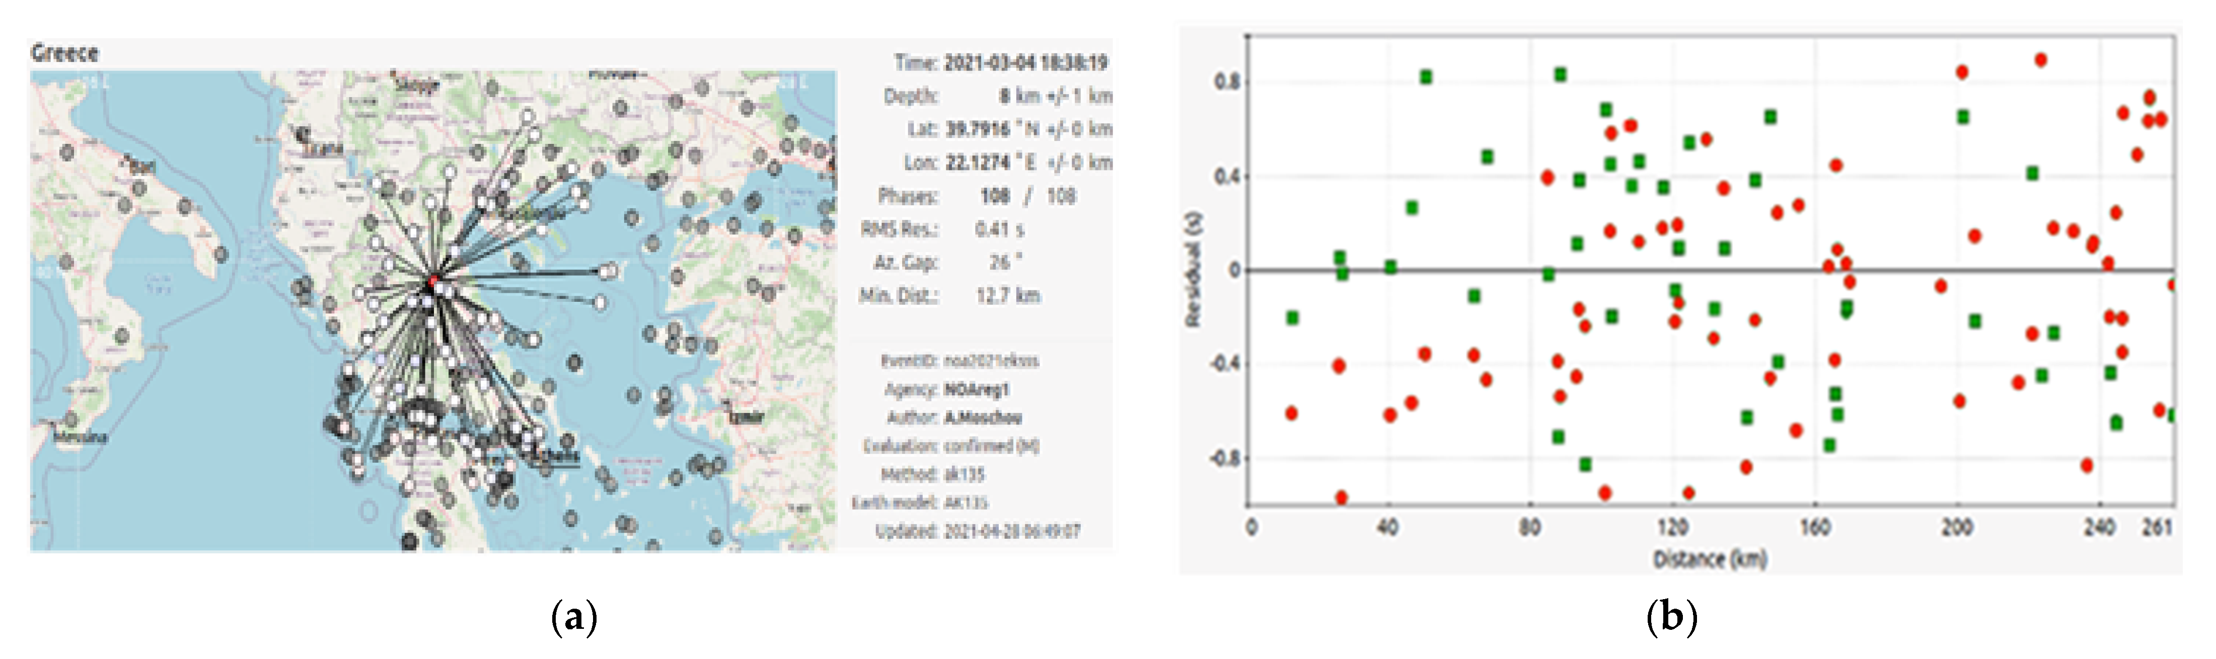
Task: Click the event time value 2021-03-04 18:38:19
Action: [1025, 63]
